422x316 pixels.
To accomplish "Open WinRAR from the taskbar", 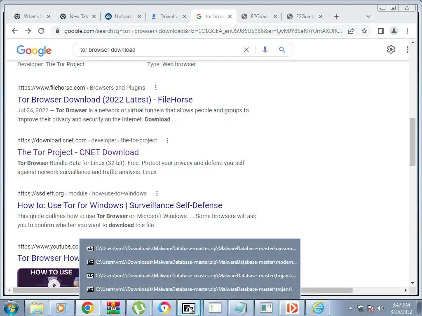I will coord(113,308).
